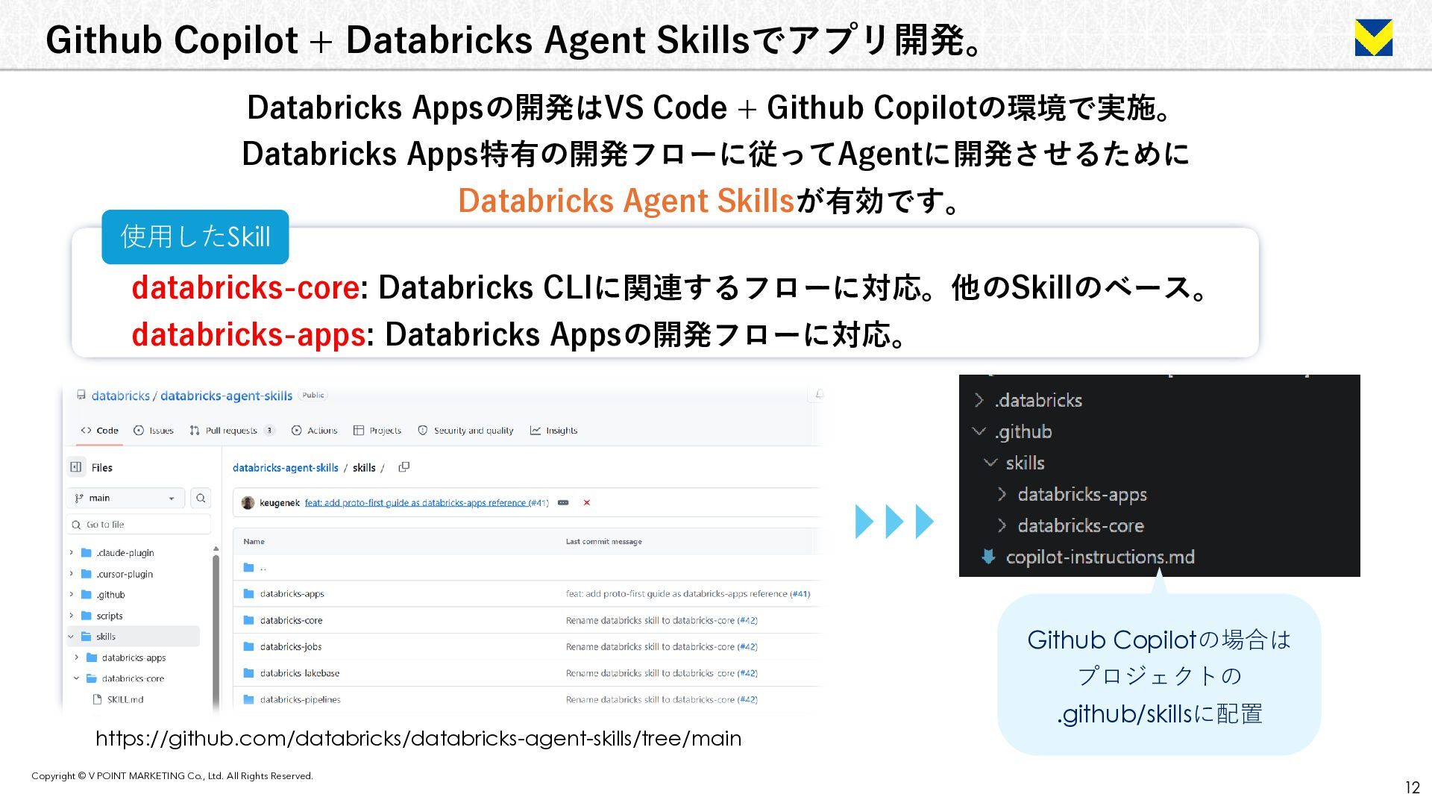Click the databricks-agent-skills repository name link
Viewport: 1432px width, 806px height.
coord(226,396)
